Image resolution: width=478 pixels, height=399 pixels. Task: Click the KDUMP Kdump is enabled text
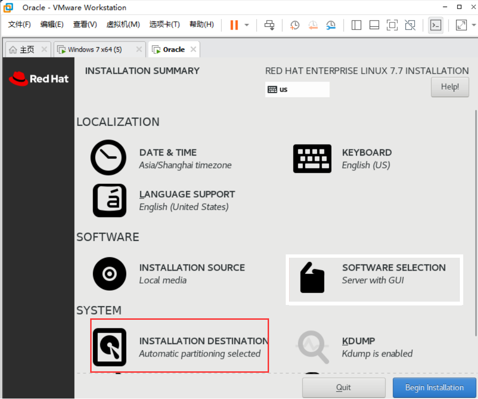(377, 347)
